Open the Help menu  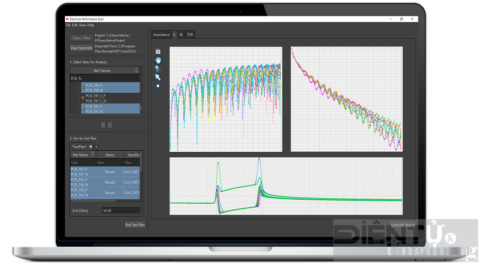pos(91,25)
